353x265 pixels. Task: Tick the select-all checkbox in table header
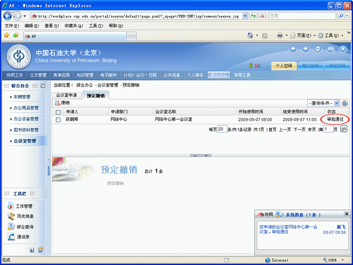point(58,112)
